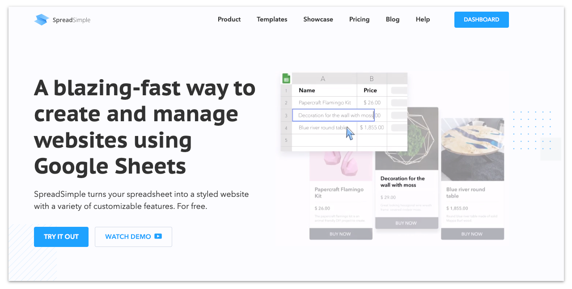572x289 pixels.
Task: Click row number 5 in the spreadsheet
Action: [x=287, y=140]
